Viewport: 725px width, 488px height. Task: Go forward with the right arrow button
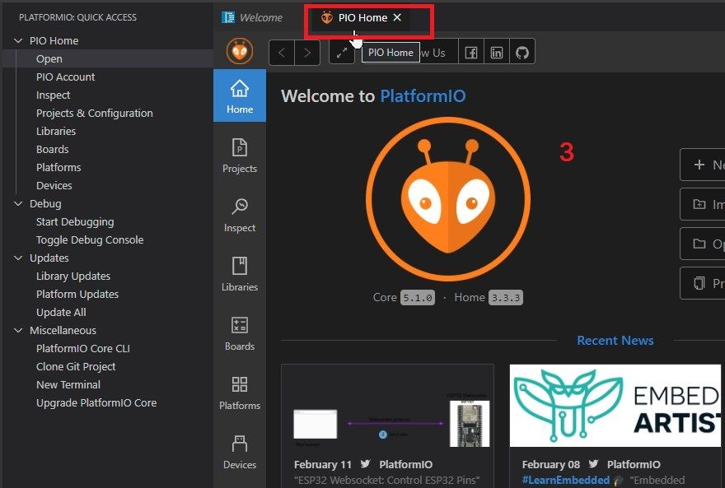pyautogui.click(x=307, y=53)
